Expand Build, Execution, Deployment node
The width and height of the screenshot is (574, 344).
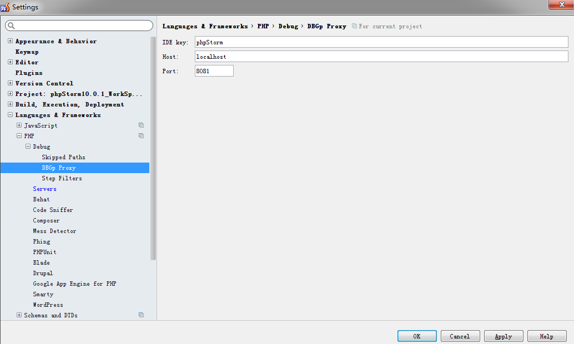click(10, 104)
